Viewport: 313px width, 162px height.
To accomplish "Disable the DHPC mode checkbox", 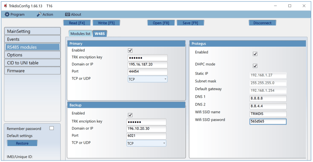I will pos(255,66).
